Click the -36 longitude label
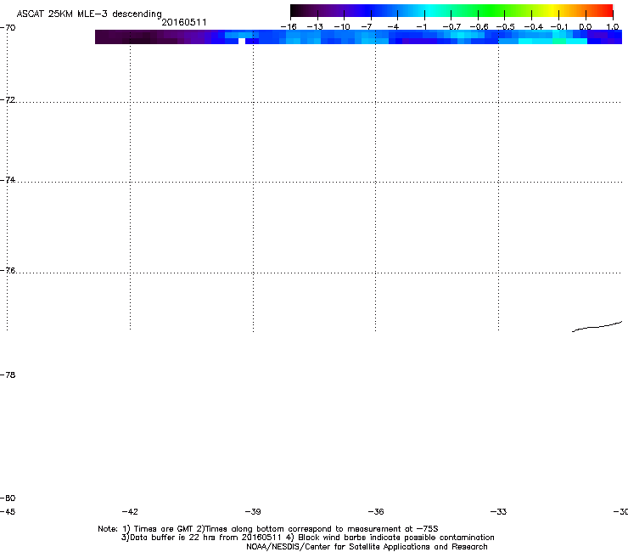The image size is (628, 552). 376,511
